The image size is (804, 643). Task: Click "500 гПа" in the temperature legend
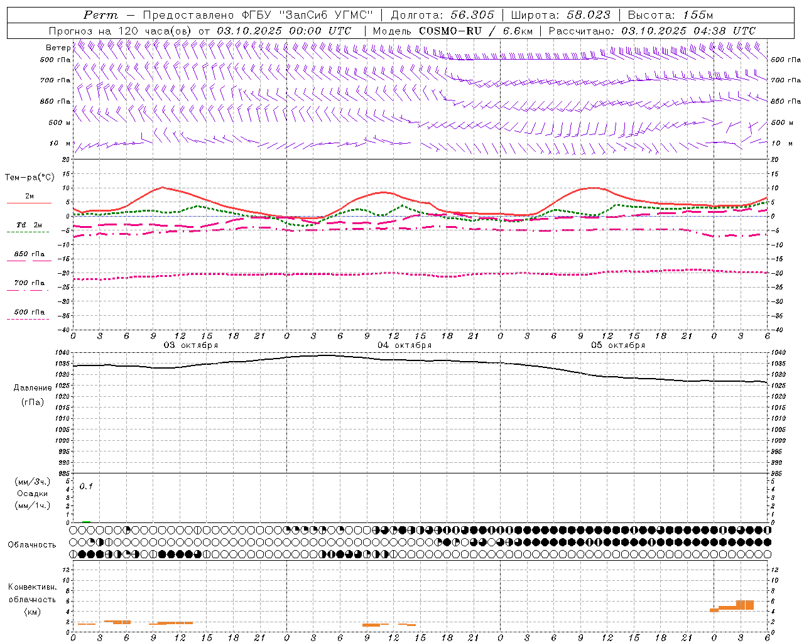point(30,312)
